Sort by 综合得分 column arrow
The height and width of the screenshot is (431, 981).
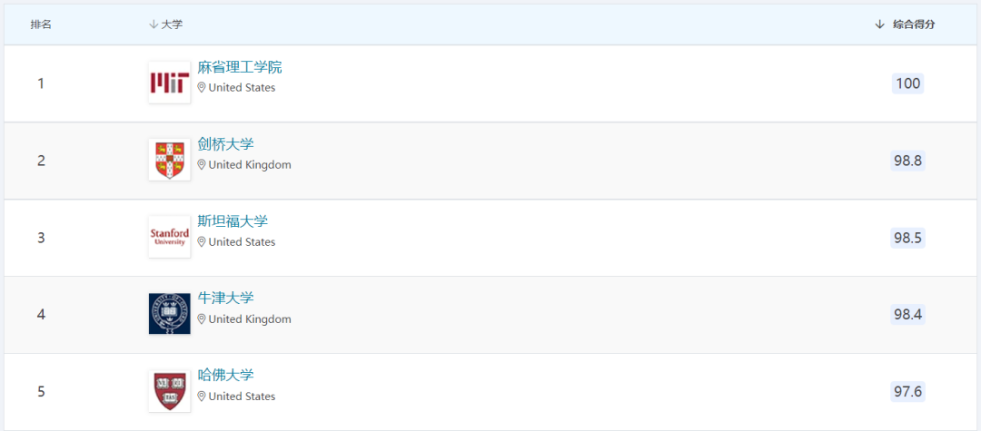click(x=879, y=24)
